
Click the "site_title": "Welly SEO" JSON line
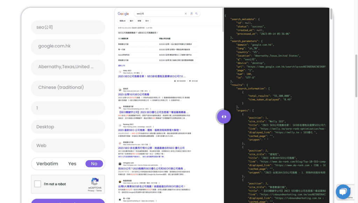click(267, 121)
